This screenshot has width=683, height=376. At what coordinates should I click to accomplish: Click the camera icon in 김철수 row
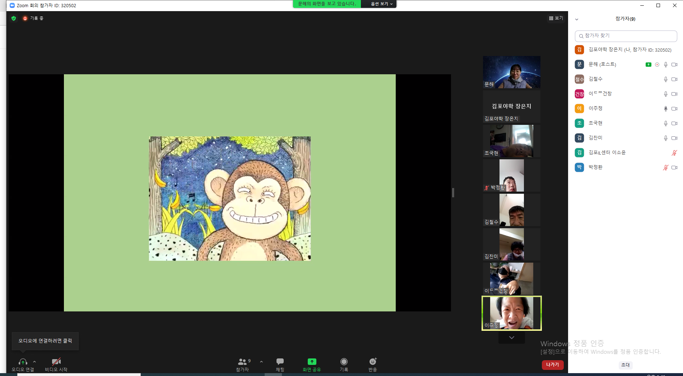674,79
